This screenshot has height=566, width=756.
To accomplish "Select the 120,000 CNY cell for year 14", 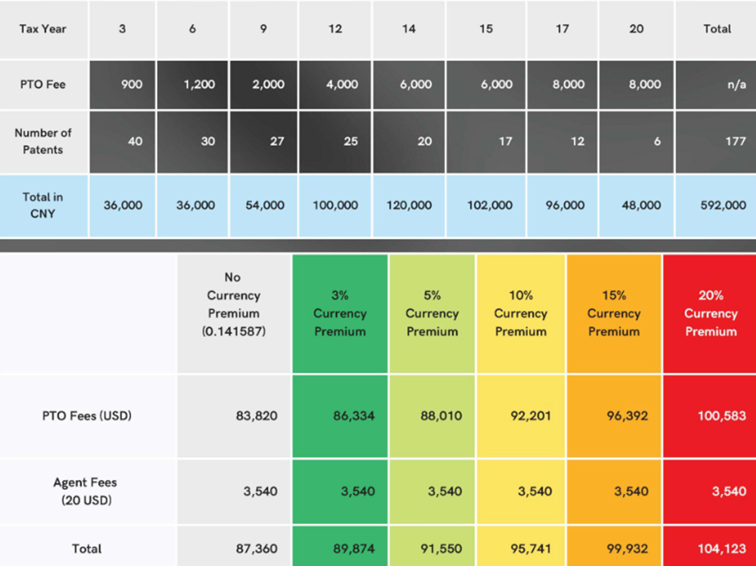I will click(409, 205).
